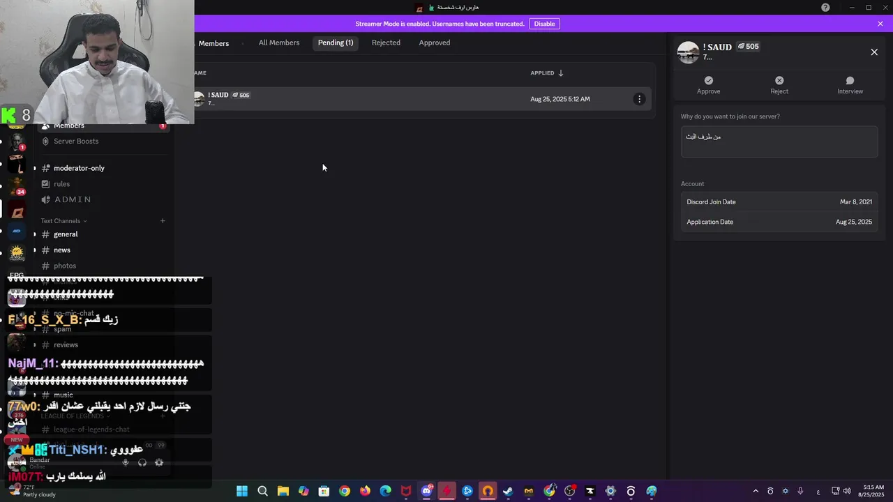Image resolution: width=893 pixels, height=502 pixels.
Task: Switch to the Approved tab
Action: click(435, 43)
